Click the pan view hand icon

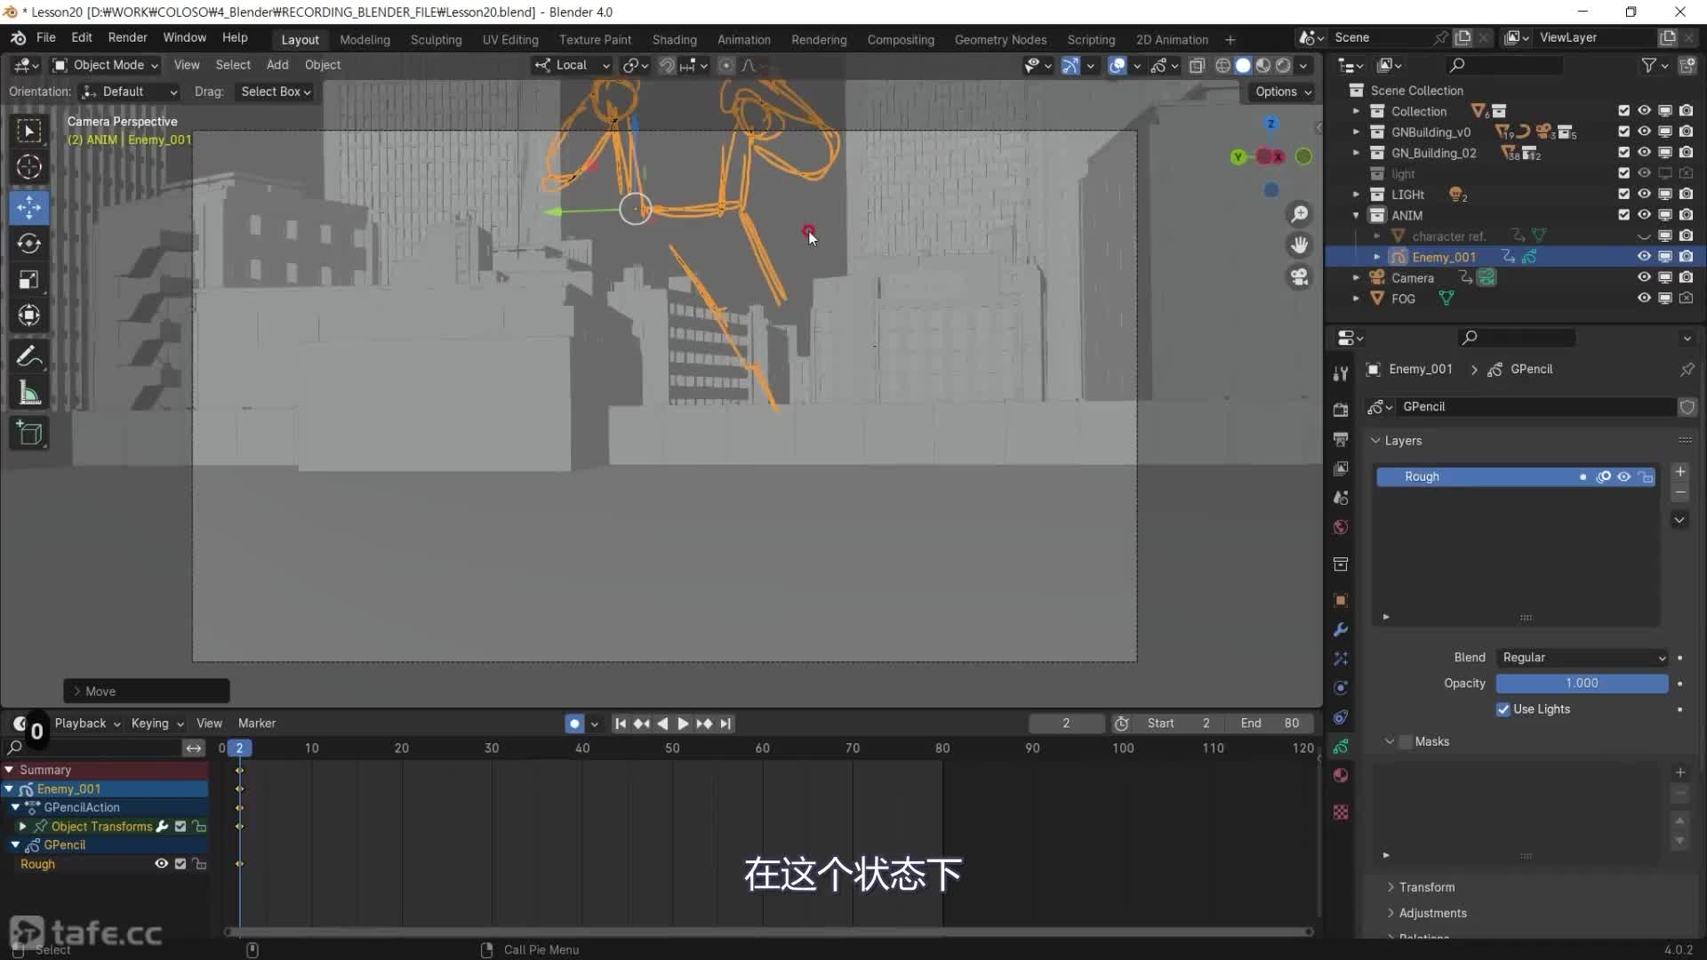[x=1299, y=244]
